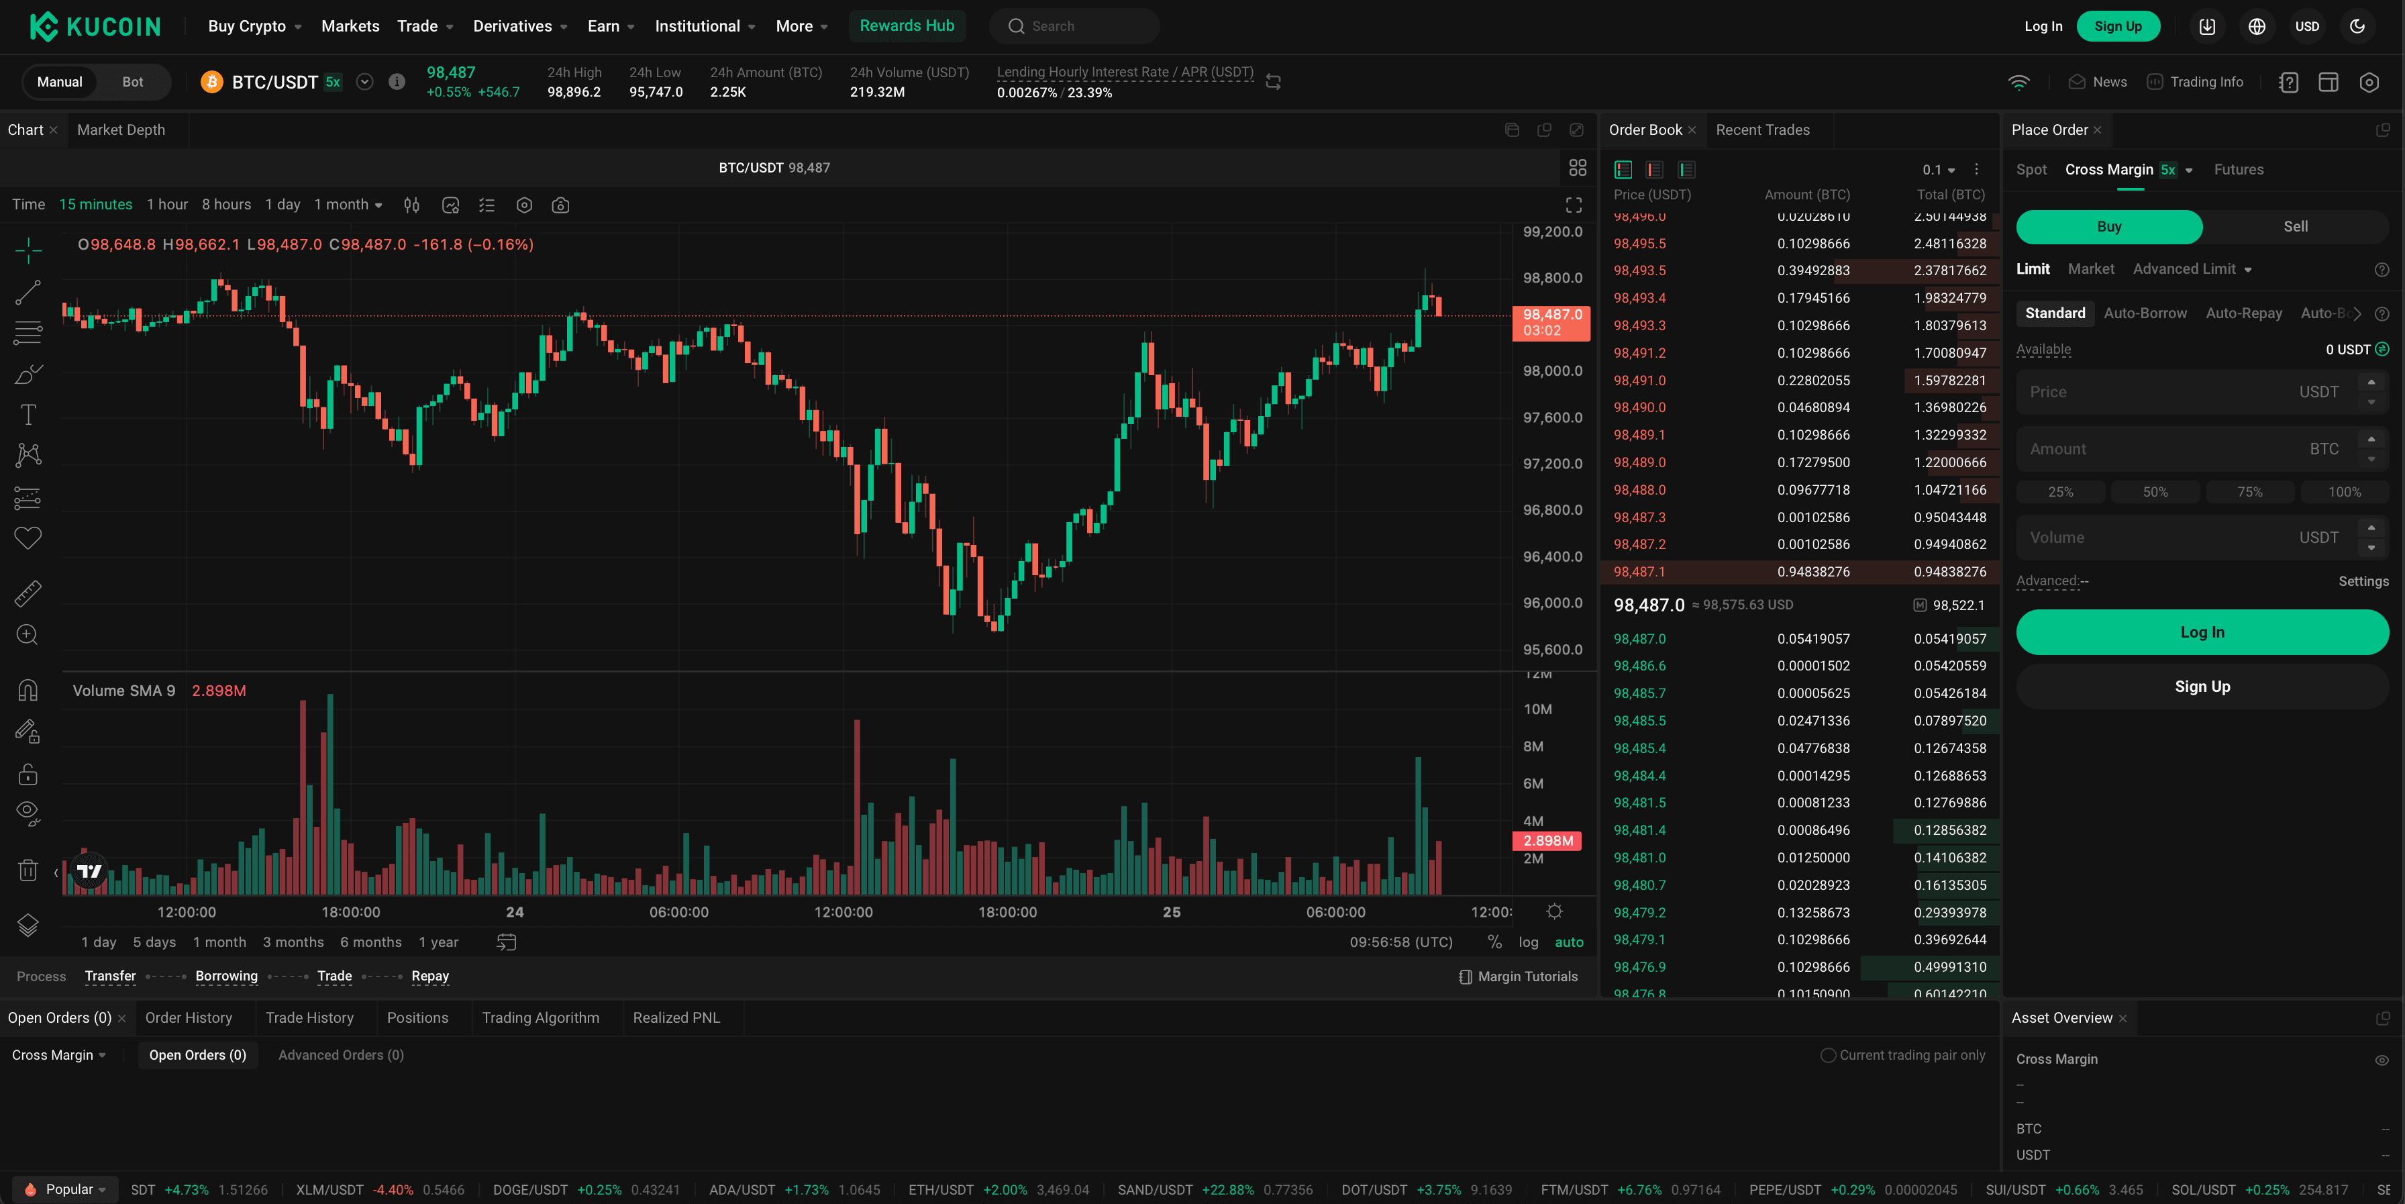This screenshot has width=2405, height=1204.
Task: Select the 50% amount option
Action: (x=2155, y=491)
